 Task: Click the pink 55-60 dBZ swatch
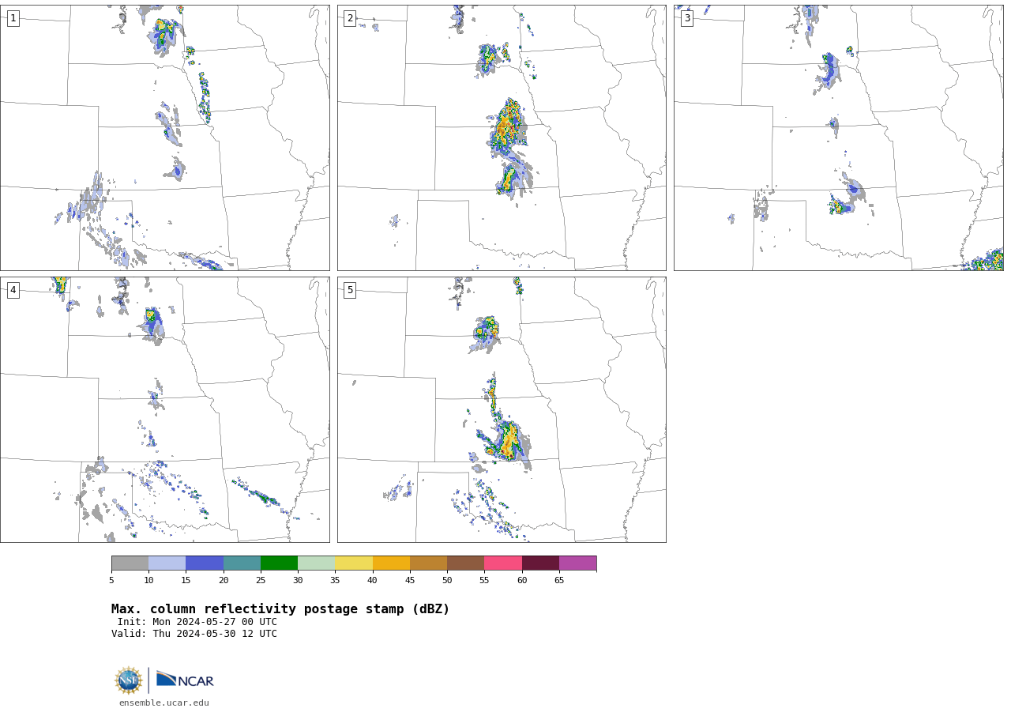(503, 563)
